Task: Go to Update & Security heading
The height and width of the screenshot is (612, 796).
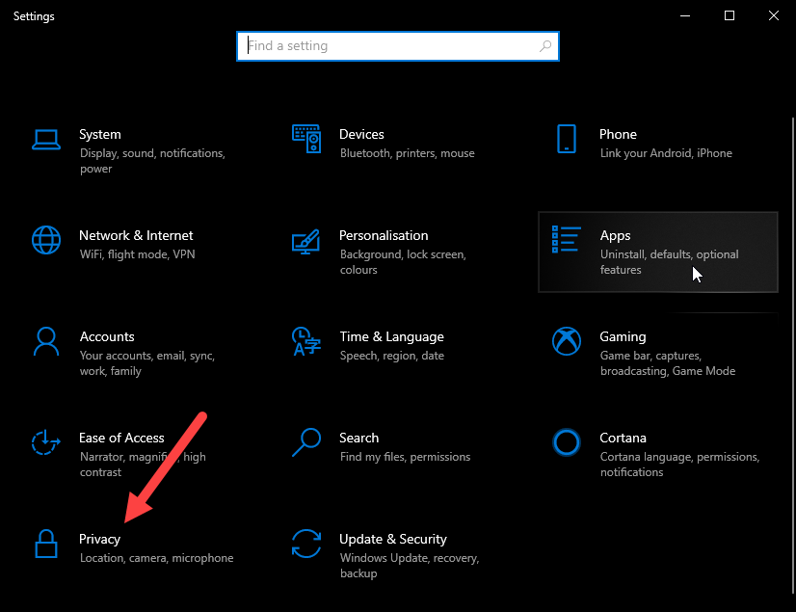Action: coord(393,539)
